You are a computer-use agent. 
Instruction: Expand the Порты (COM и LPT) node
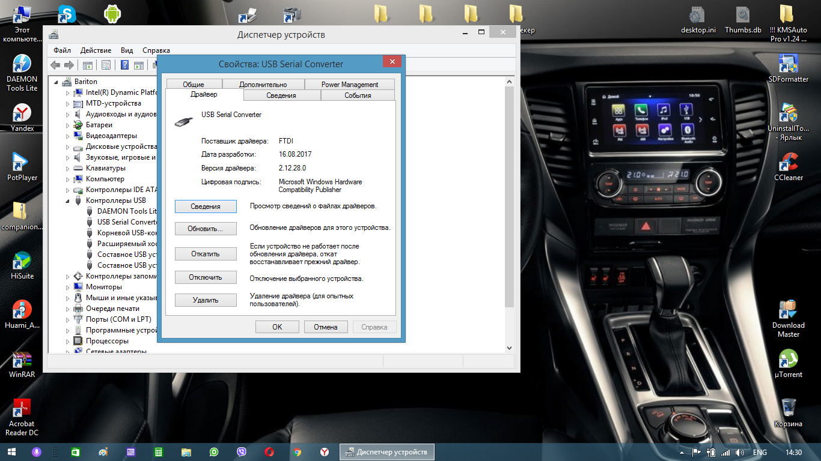[x=68, y=319]
